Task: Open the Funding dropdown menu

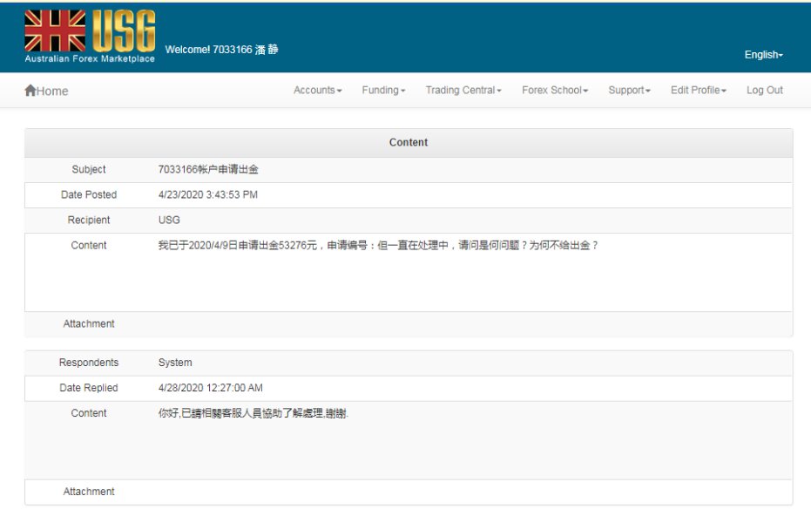Action: pyautogui.click(x=383, y=91)
